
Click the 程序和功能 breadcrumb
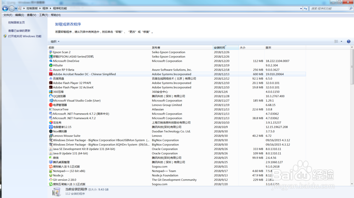tap(60, 8)
